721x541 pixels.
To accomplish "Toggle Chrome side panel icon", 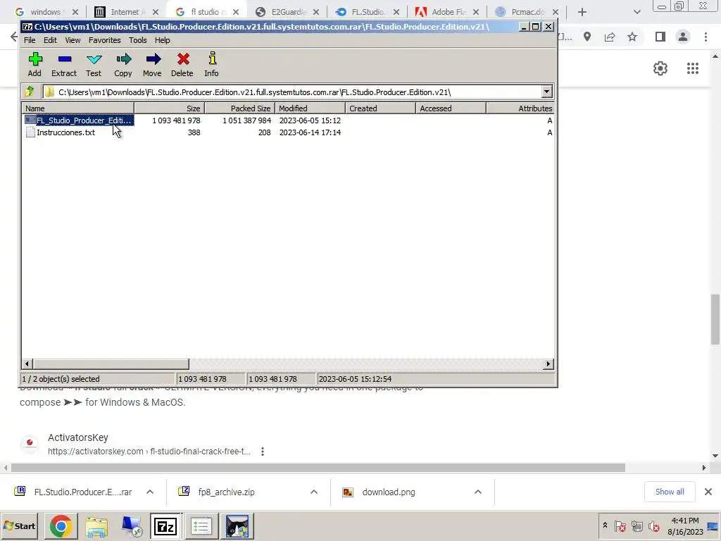I will pyautogui.click(x=660, y=37).
